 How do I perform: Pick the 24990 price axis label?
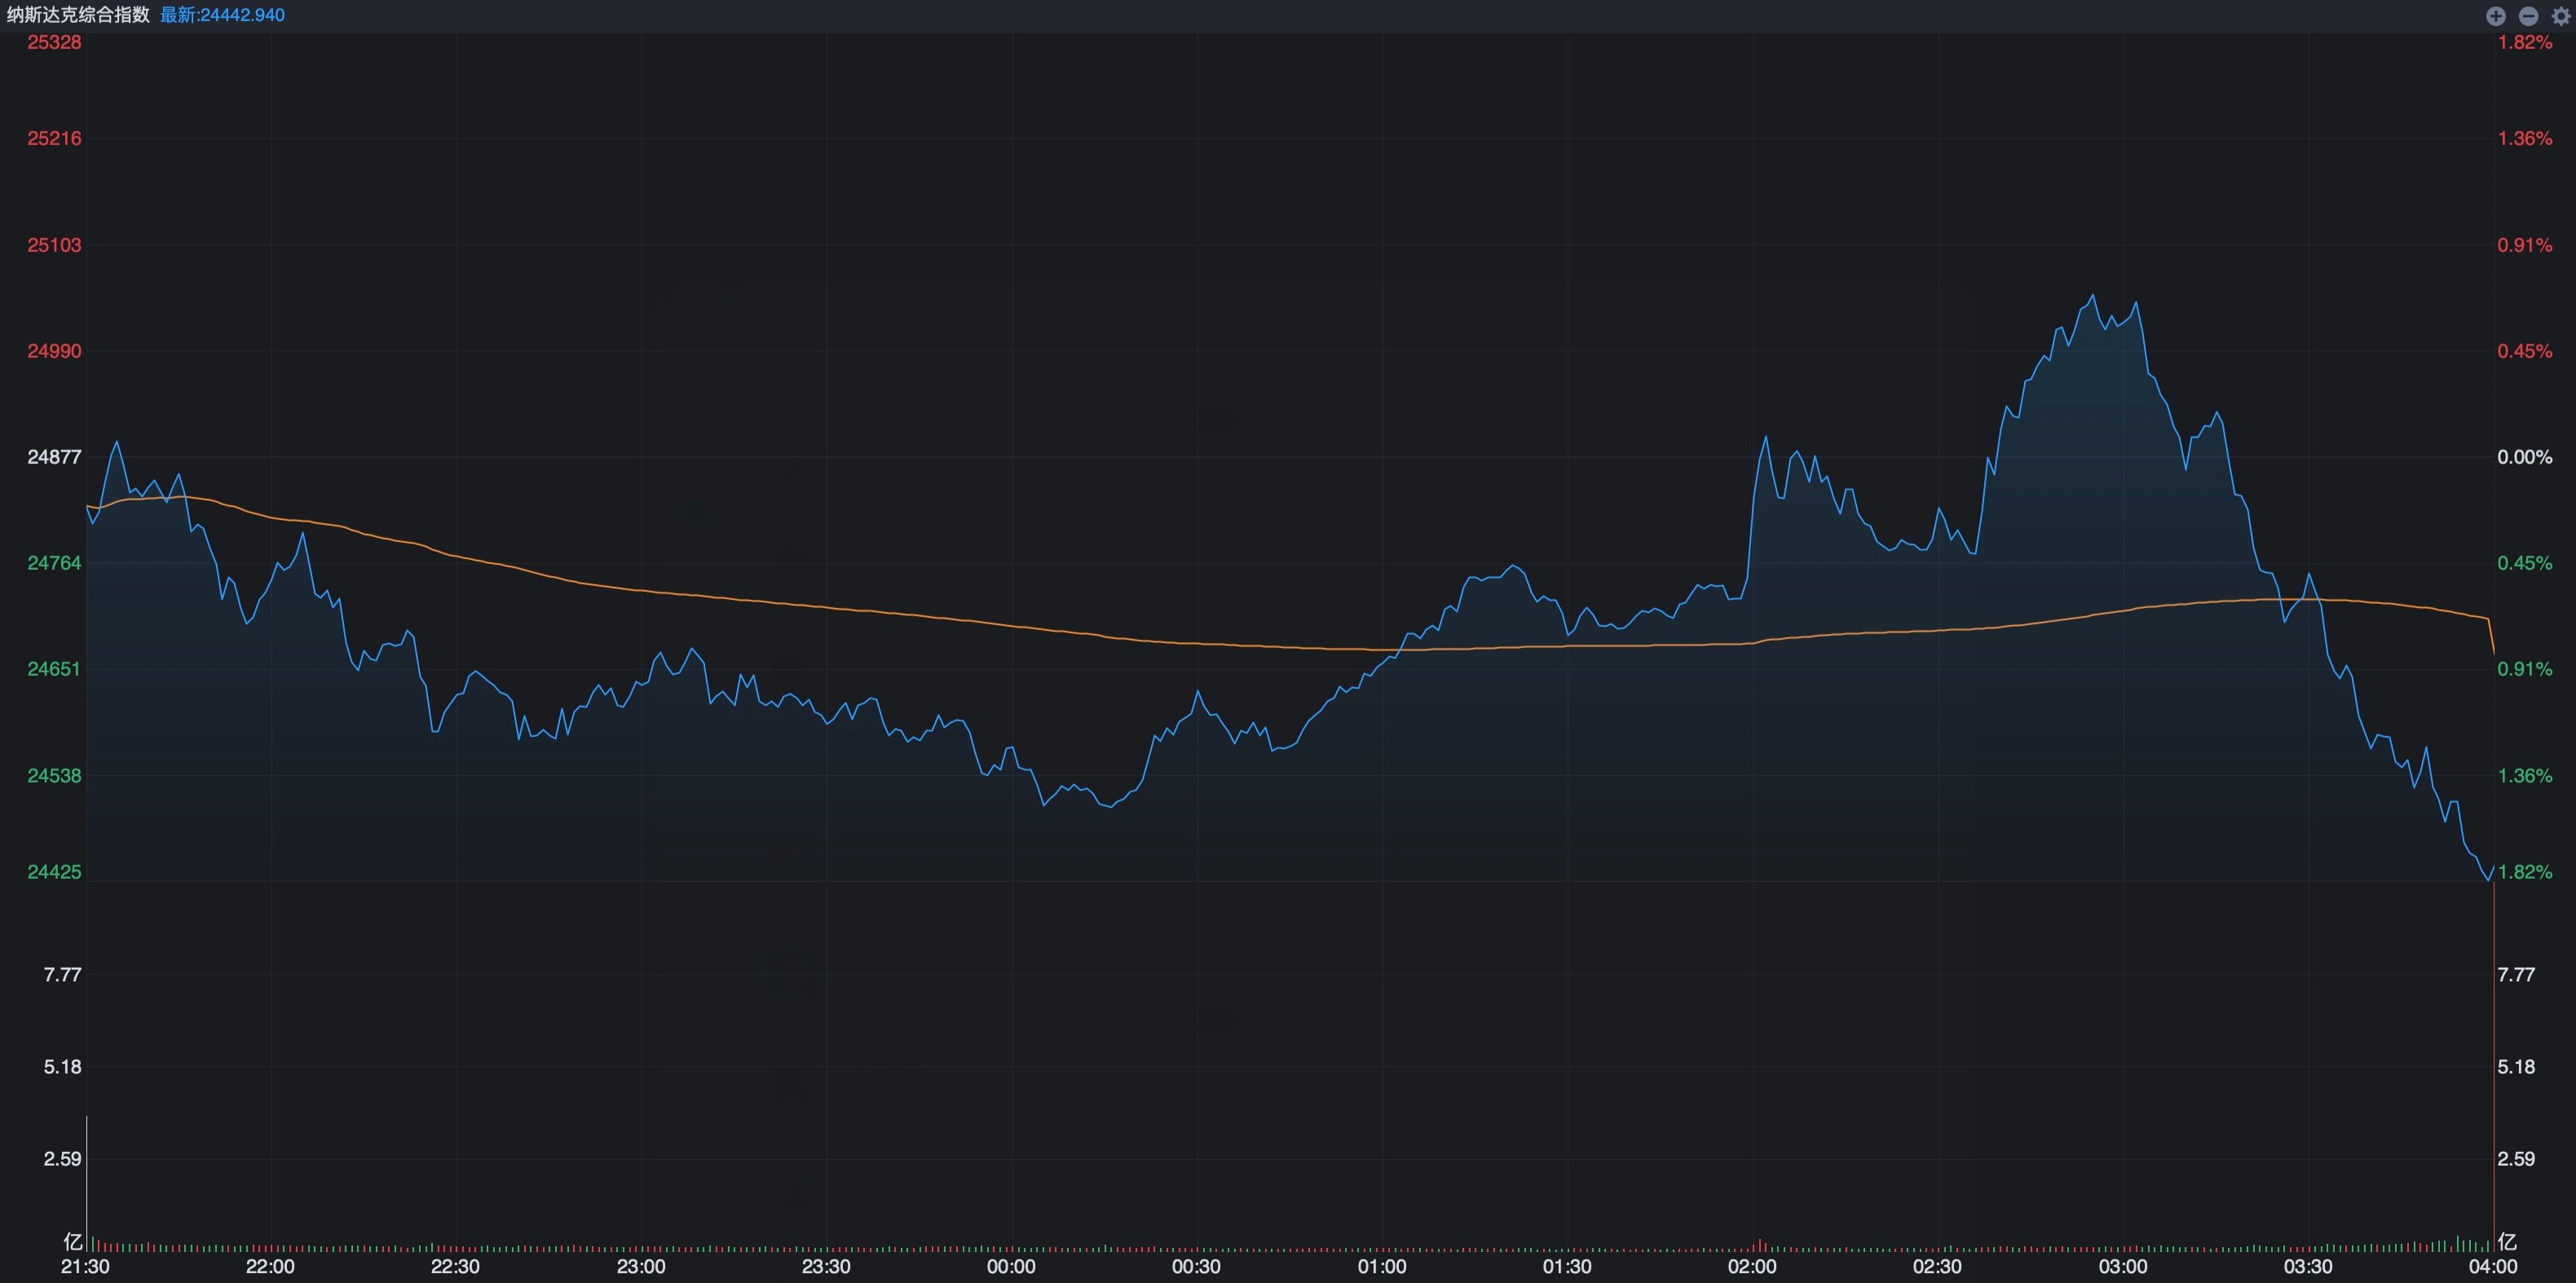(x=54, y=351)
